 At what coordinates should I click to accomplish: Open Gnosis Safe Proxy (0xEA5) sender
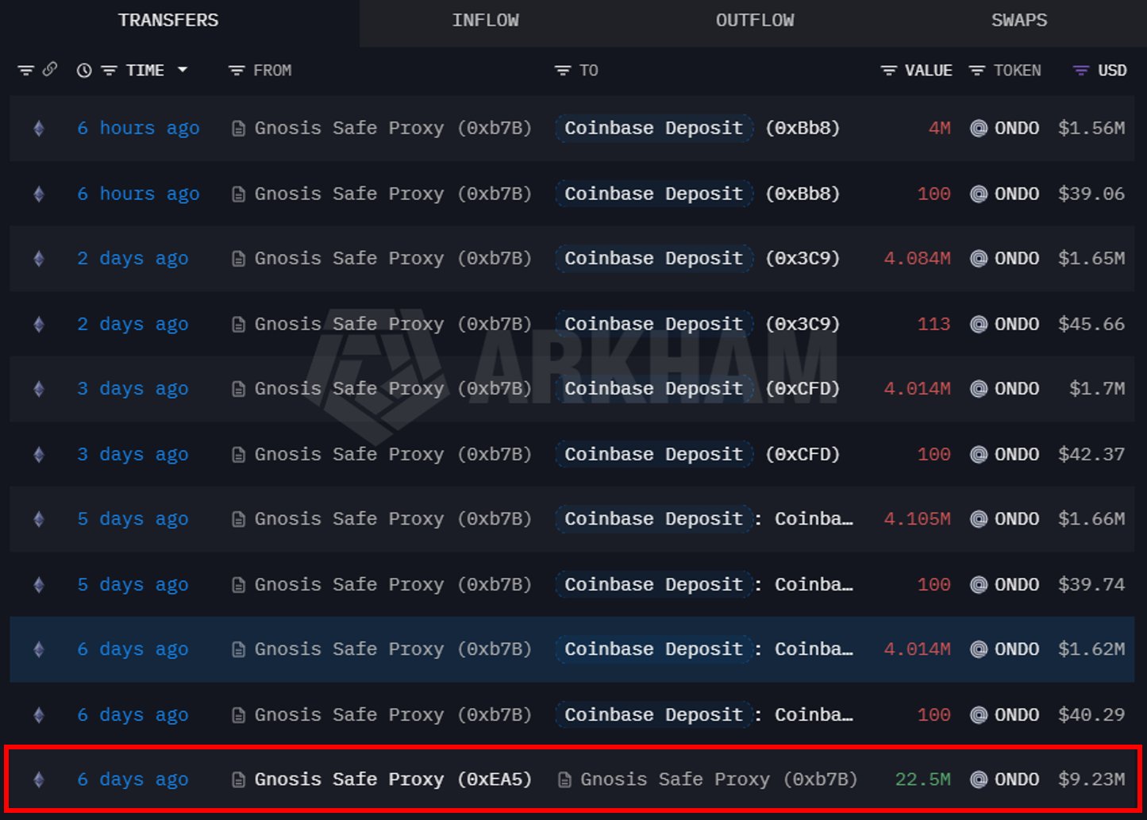[393, 780]
